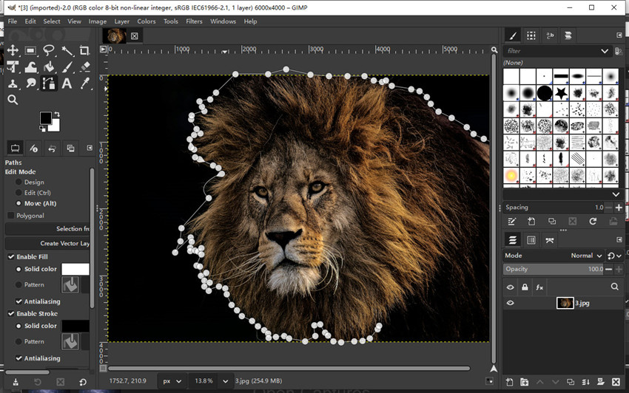Select the Text tool
629x393 pixels.
pyautogui.click(x=67, y=83)
